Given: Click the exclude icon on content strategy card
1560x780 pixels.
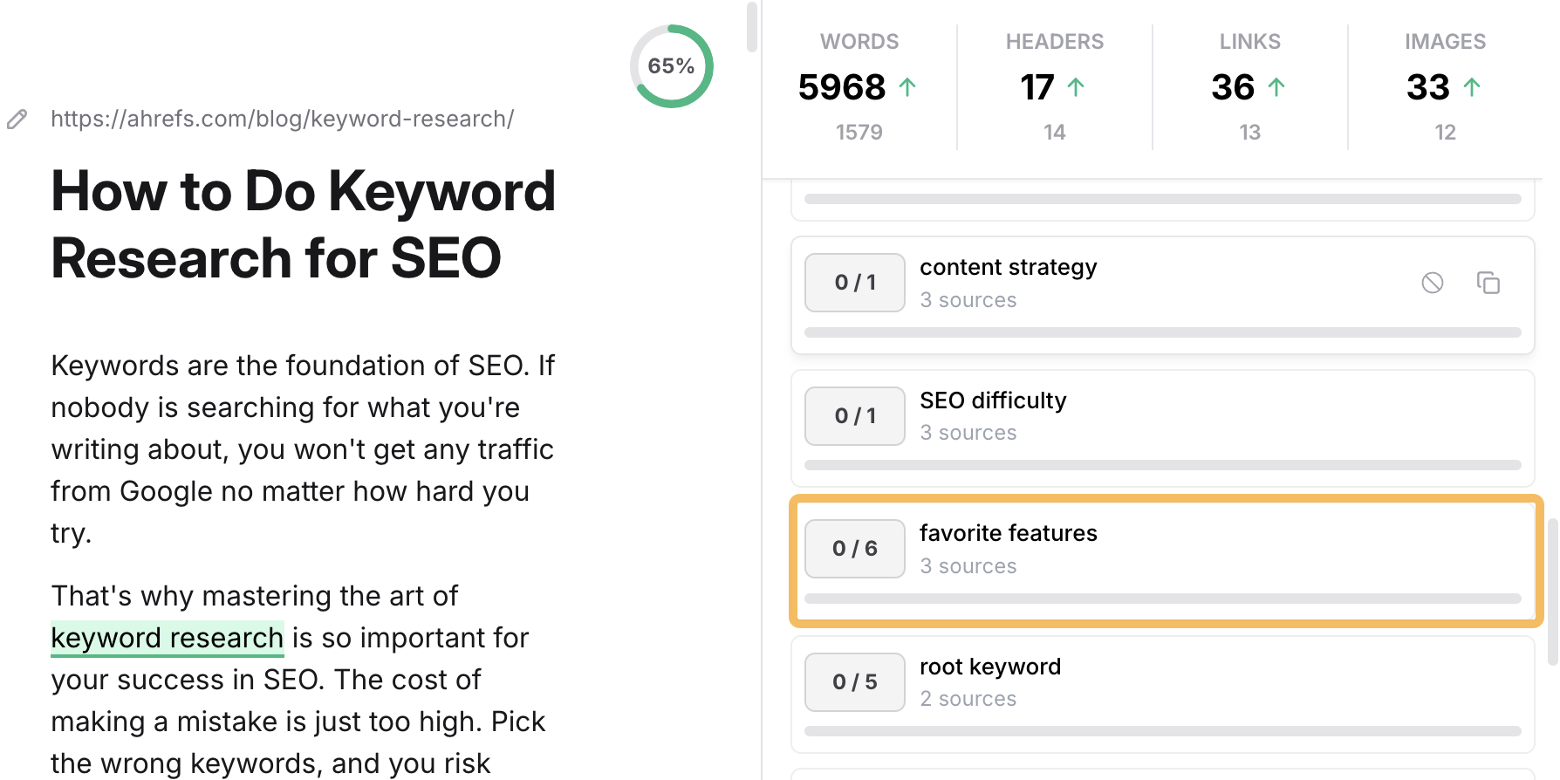Looking at the screenshot, I should tap(1432, 283).
